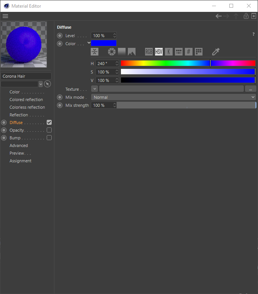Open the Bump channel page
This screenshot has height=294, width=258.
pos(15,138)
